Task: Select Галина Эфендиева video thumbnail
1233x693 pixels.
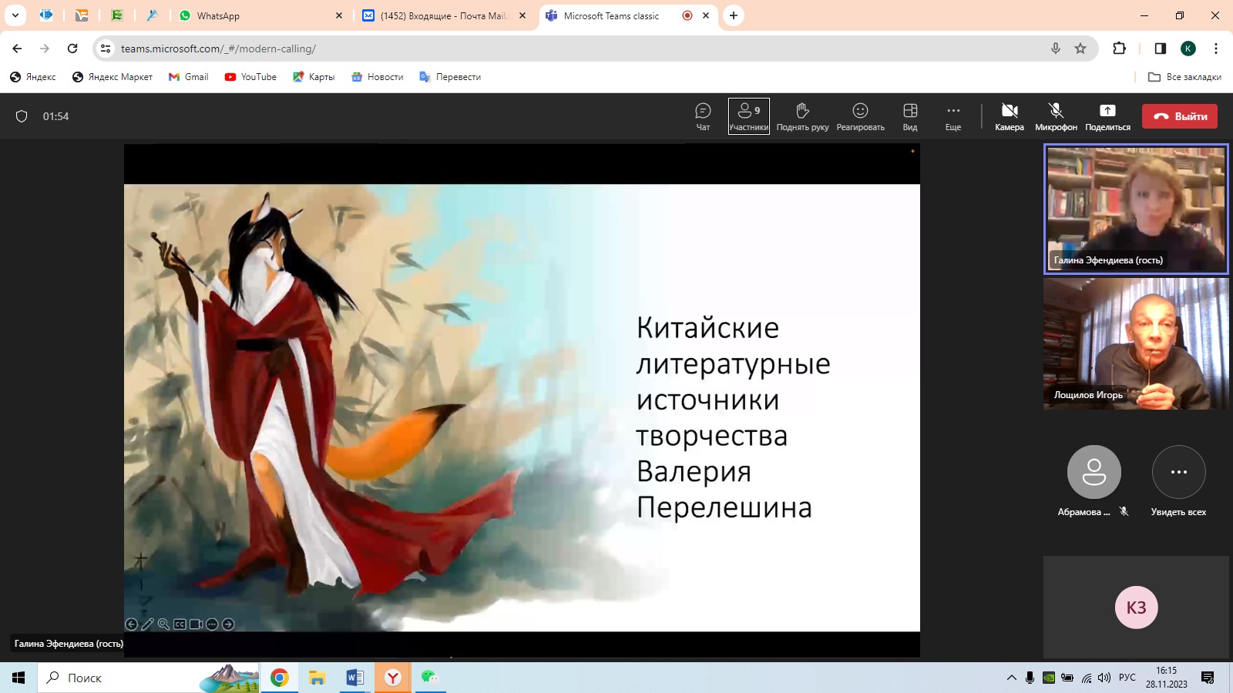Action: point(1136,209)
